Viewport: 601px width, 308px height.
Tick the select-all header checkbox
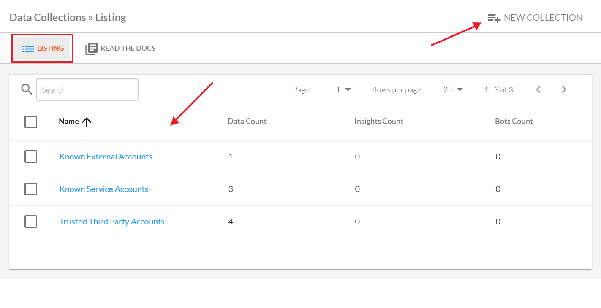pyautogui.click(x=31, y=122)
